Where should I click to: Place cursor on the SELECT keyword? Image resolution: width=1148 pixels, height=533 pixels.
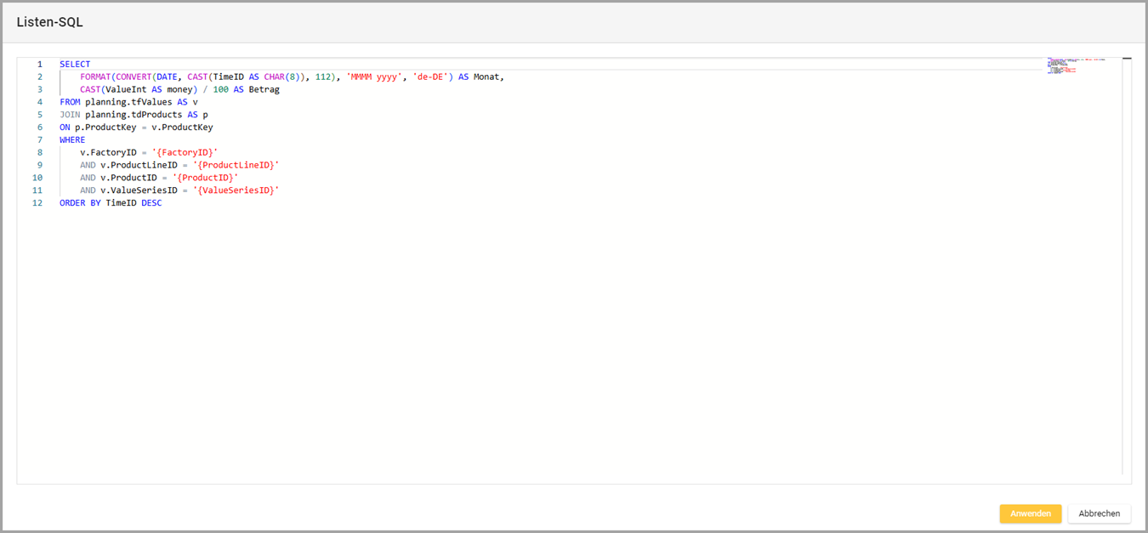[x=75, y=65]
